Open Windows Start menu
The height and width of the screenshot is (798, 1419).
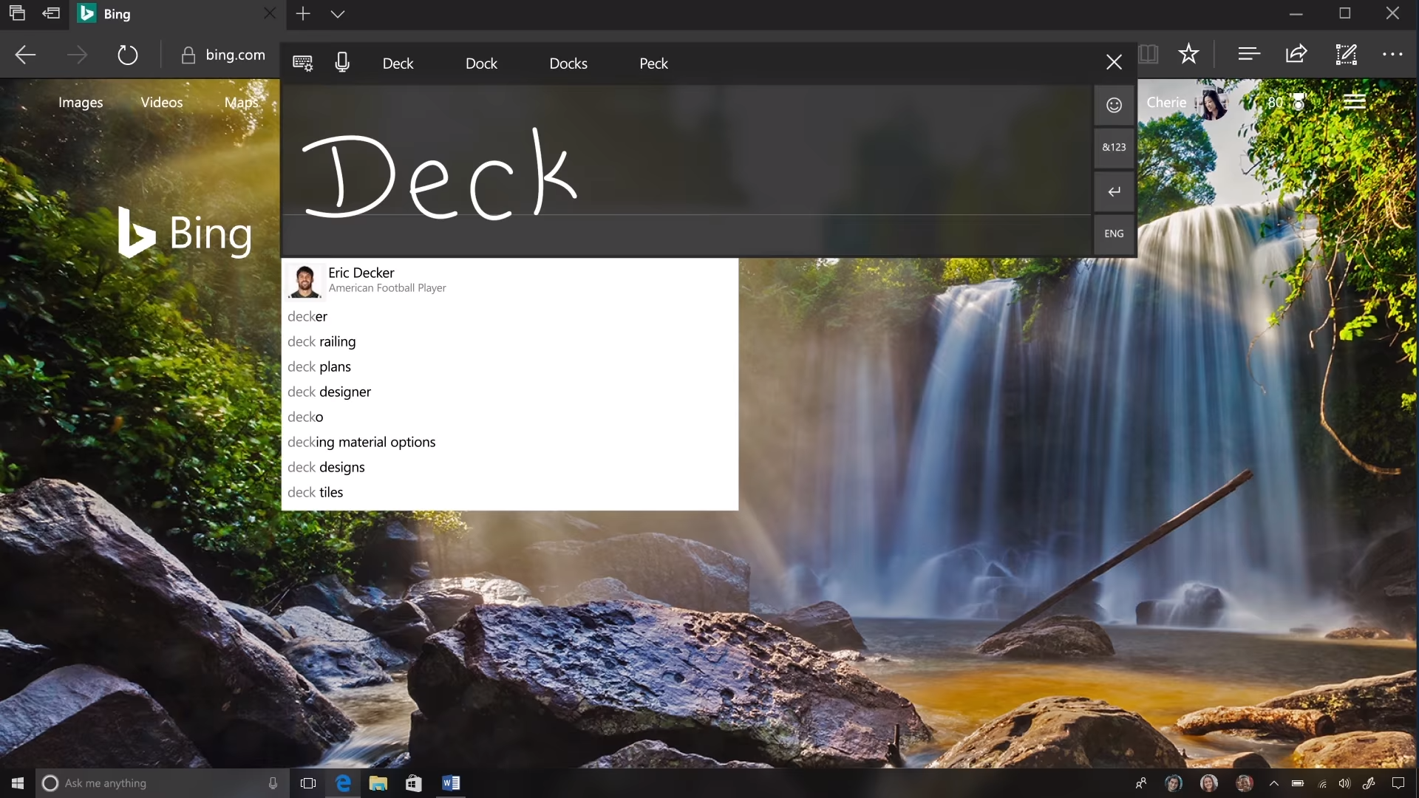tap(18, 783)
